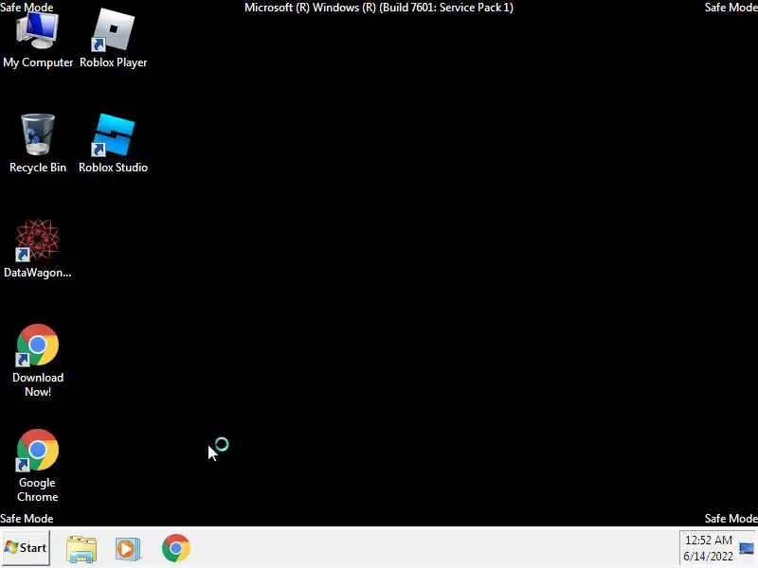
Task: Open the Start menu
Action: click(x=27, y=548)
